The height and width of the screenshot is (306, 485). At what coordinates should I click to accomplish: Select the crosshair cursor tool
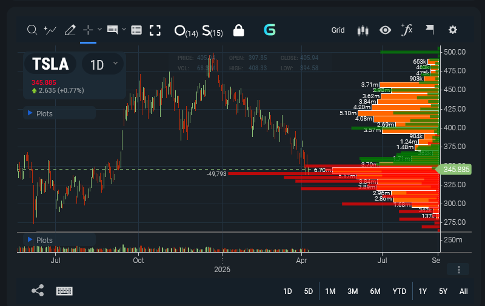pos(88,30)
